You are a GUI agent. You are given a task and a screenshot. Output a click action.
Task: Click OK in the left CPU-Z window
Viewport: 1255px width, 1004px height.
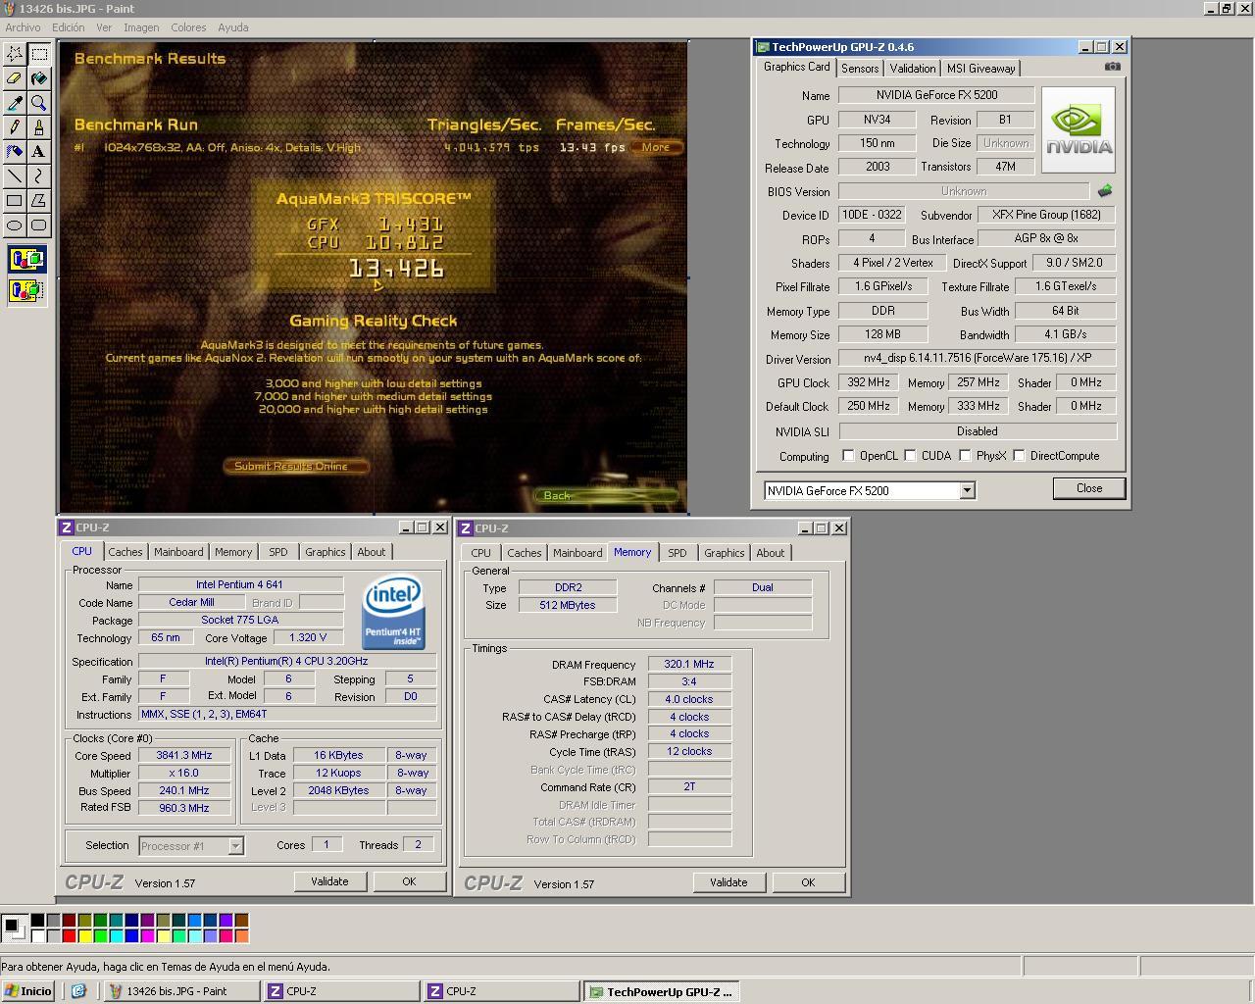[409, 881]
